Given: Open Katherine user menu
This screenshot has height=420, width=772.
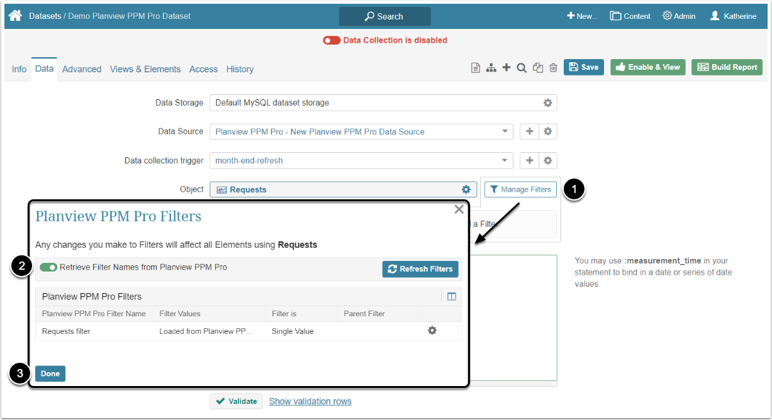Looking at the screenshot, I should pos(733,16).
